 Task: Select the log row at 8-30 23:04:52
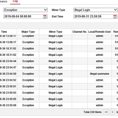pyautogui.click(x=59, y=80)
